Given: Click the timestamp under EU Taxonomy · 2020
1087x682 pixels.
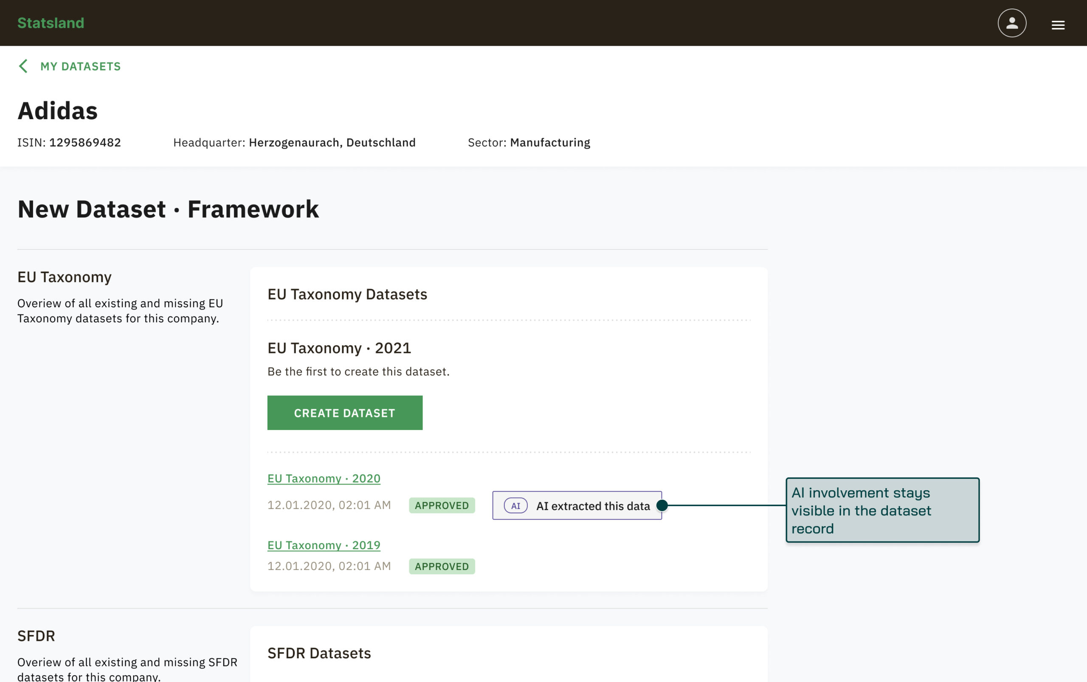Looking at the screenshot, I should (x=329, y=505).
